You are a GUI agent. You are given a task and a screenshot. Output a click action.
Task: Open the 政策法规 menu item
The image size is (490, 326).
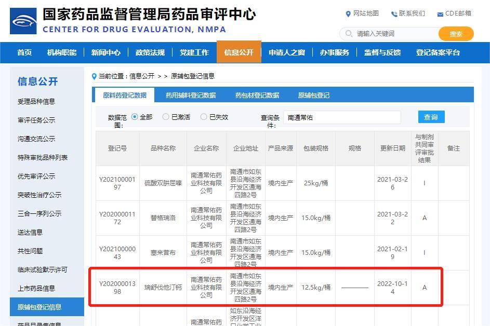coord(150,52)
